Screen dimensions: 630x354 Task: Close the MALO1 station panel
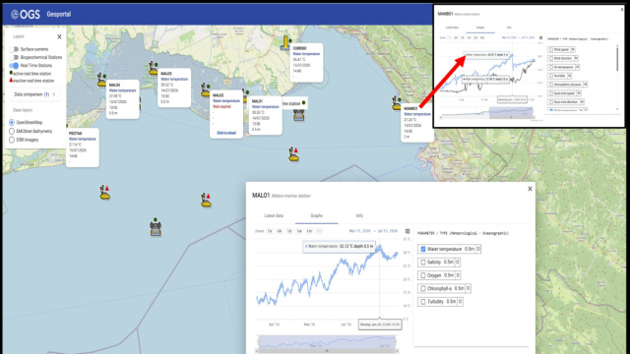click(x=530, y=189)
